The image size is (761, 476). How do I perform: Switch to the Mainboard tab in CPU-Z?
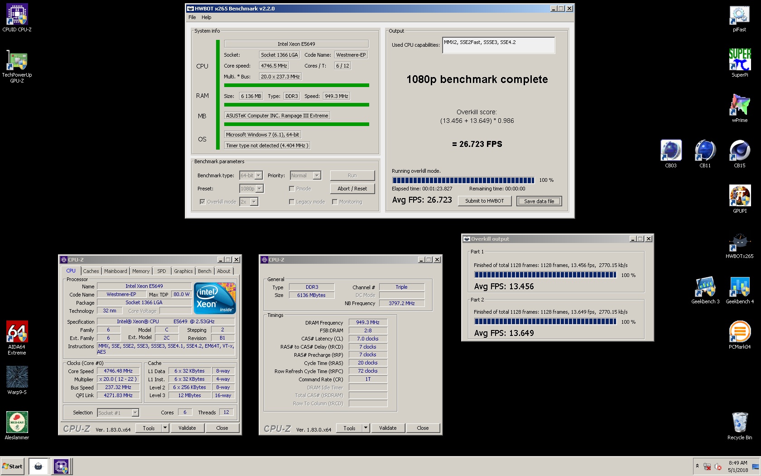(x=116, y=271)
